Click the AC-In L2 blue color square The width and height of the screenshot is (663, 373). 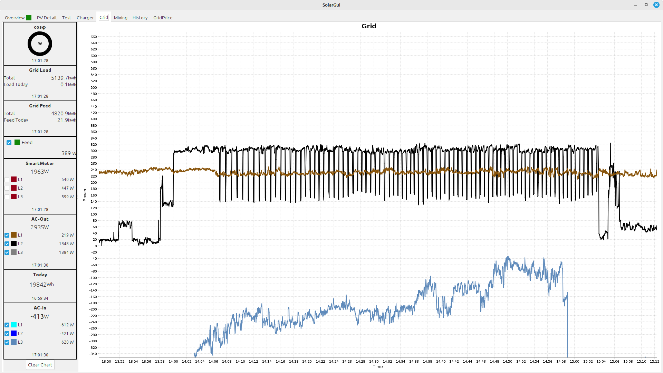14,333
